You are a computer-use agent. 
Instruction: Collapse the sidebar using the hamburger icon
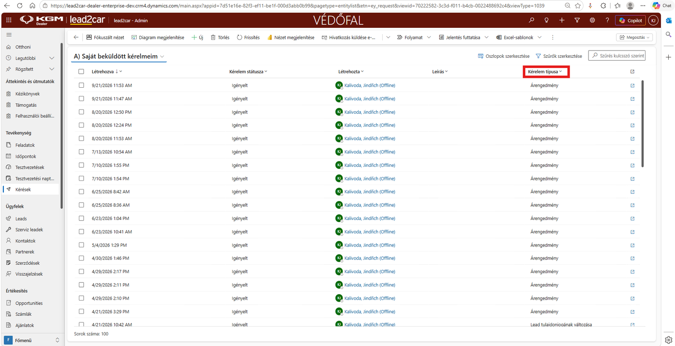[9, 35]
